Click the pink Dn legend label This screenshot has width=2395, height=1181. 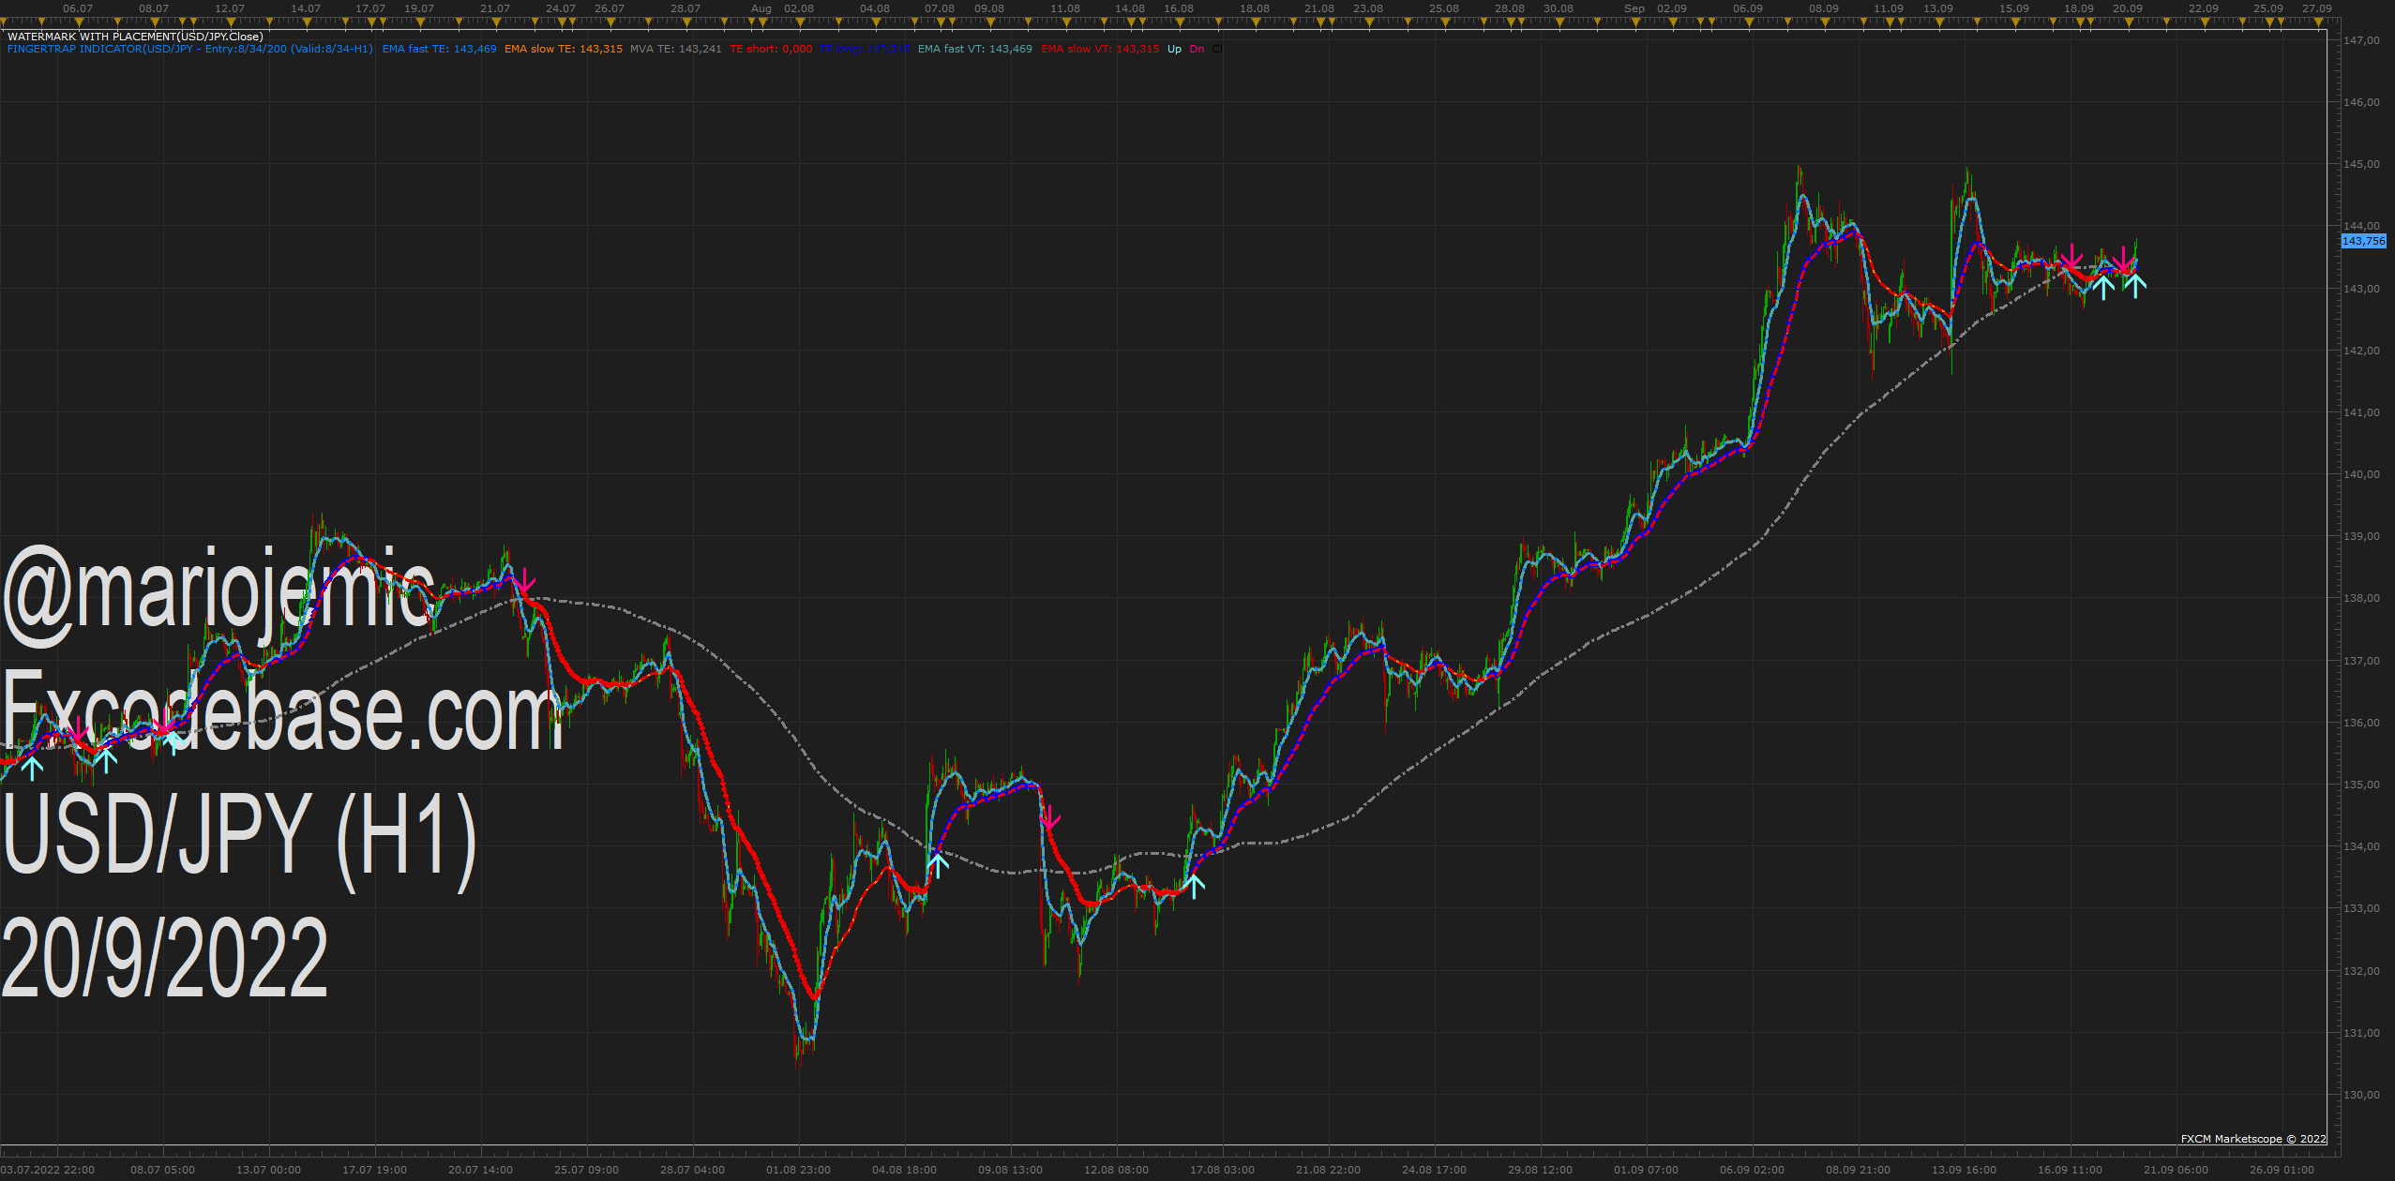1197,49
